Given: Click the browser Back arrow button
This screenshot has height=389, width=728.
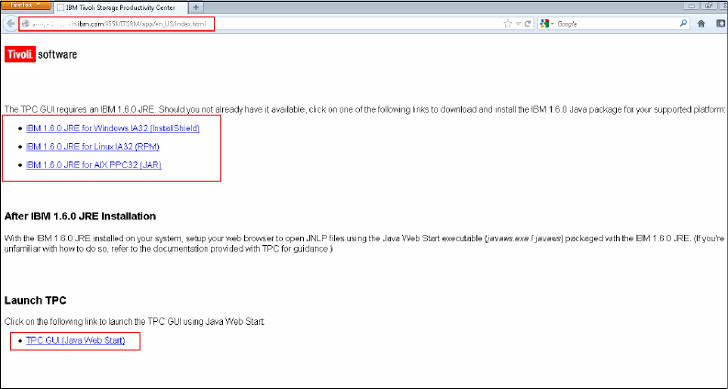Looking at the screenshot, I should [10, 23].
